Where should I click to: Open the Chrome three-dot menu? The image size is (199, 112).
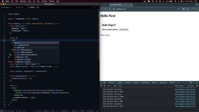[197, 9]
